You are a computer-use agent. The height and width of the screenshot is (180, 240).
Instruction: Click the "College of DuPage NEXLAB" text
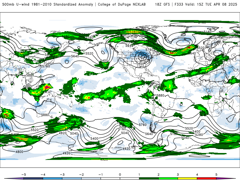[122, 4]
